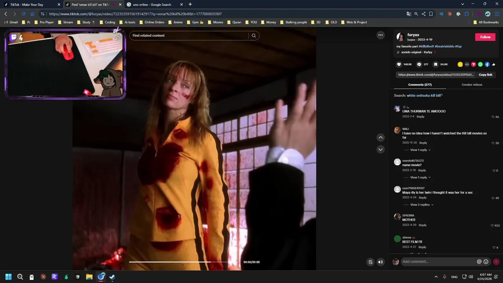Open the Coding bookmarks folder
503x283 pixels.
[x=107, y=22]
